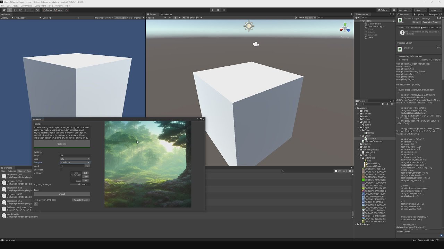
Task: Click the Play button
Action: (213, 10)
